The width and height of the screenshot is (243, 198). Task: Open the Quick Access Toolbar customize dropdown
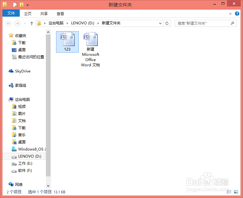(27, 5)
